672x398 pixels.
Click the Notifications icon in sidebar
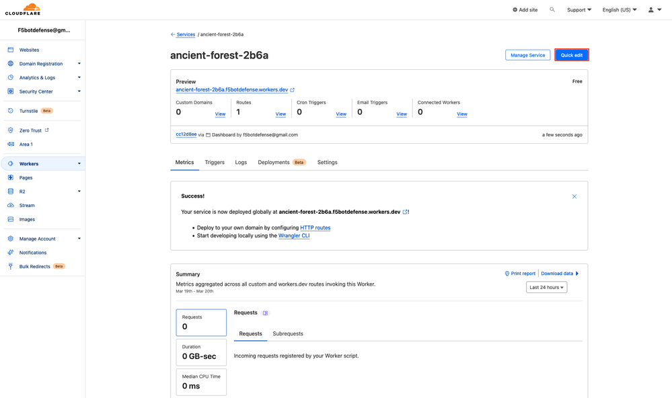pos(11,253)
